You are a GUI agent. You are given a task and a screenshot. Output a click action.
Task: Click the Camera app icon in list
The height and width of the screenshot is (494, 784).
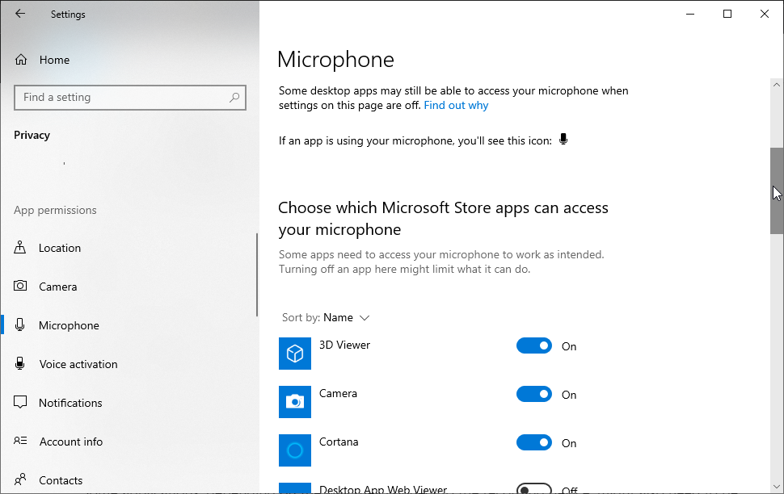pos(295,402)
